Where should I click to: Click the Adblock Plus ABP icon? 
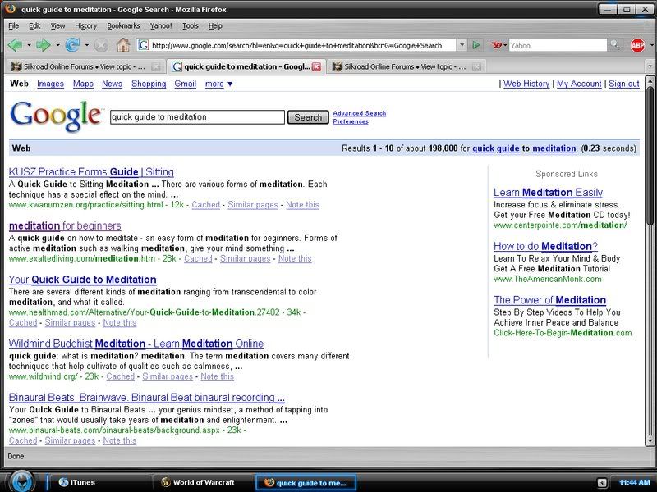click(639, 44)
